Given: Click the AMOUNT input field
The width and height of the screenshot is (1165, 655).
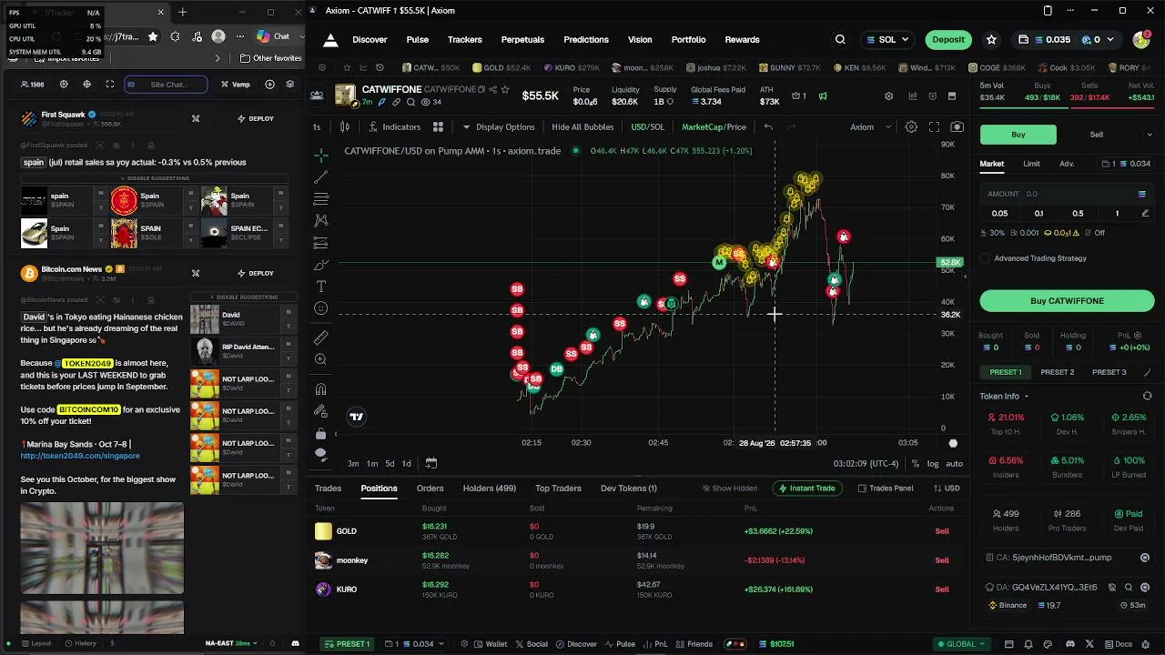Looking at the screenshot, I should tap(1067, 194).
